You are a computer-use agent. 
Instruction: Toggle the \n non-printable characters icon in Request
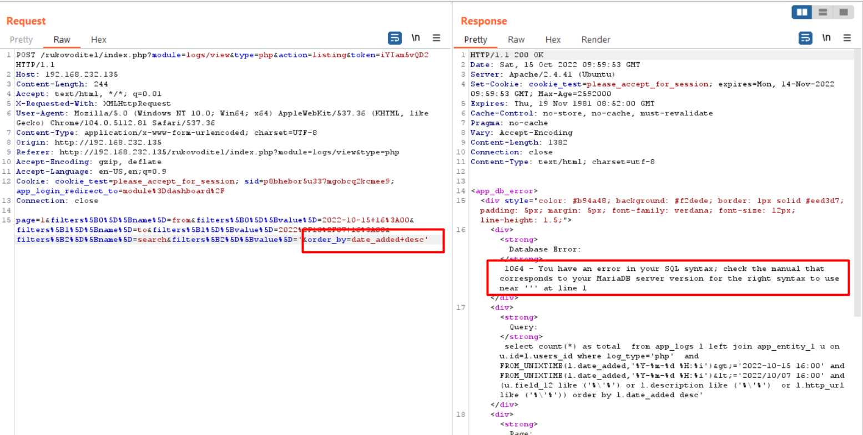click(x=415, y=38)
